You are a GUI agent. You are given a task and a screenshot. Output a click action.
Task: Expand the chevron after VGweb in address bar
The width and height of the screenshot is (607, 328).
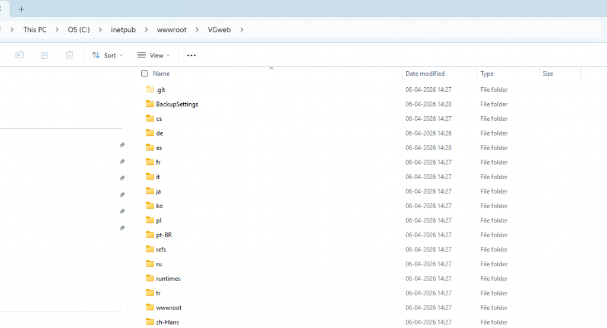click(x=242, y=30)
